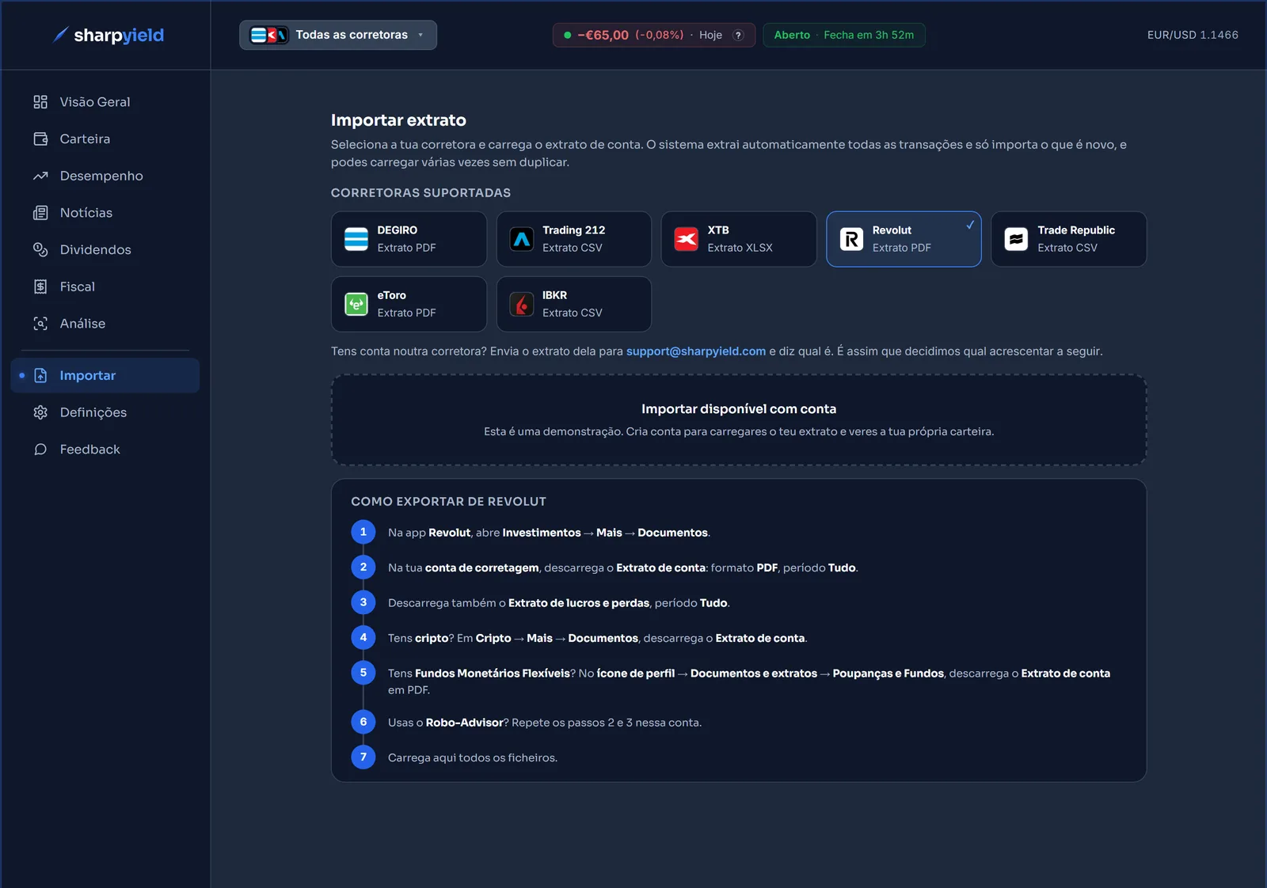Open Desempenho trend chart icon
The image size is (1267, 888).
click(x=40, y=176)
